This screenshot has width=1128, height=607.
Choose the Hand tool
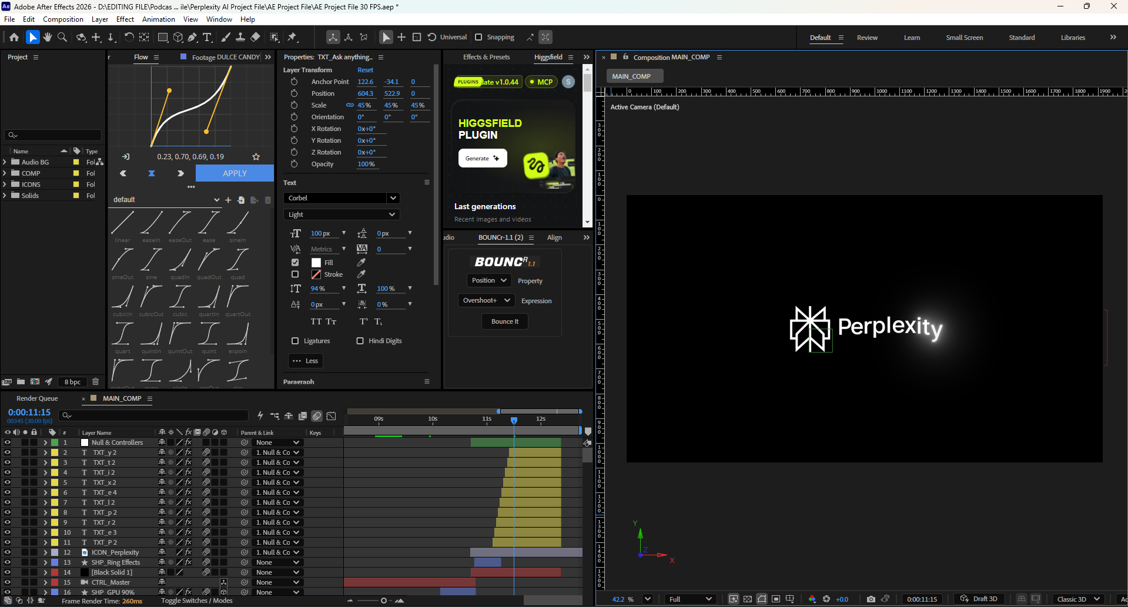pos(47,37)
